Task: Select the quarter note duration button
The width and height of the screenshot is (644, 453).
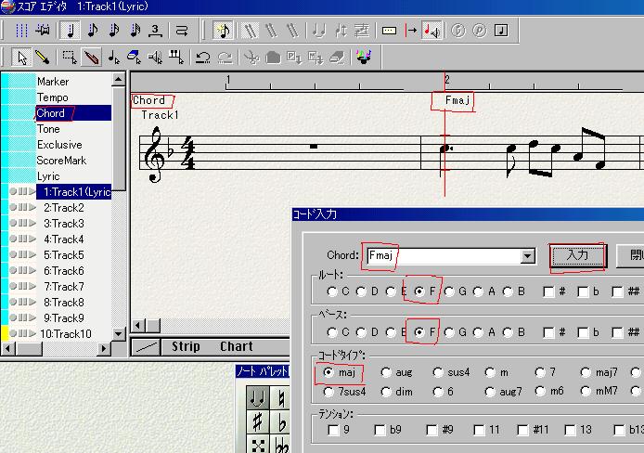Action: [70, 31]
